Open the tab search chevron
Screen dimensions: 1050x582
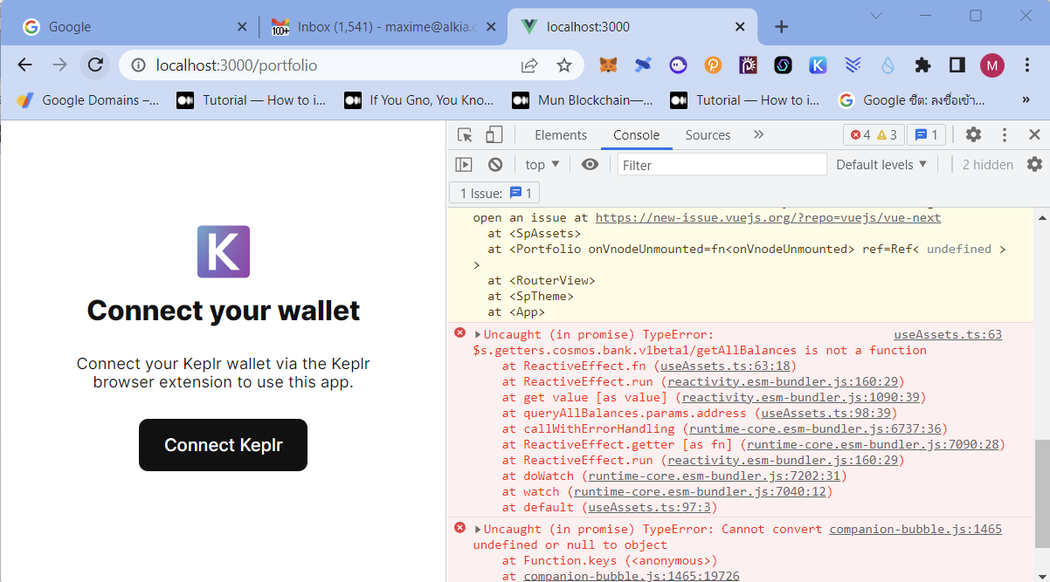[x=877, y=16]
